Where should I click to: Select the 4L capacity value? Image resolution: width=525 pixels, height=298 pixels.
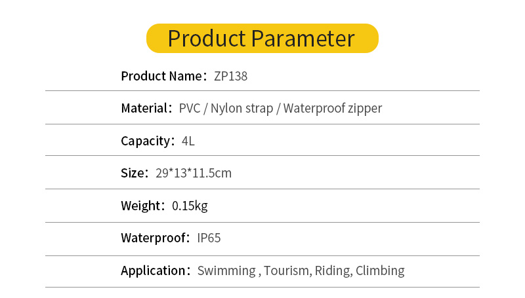click(x=188, y=141)
